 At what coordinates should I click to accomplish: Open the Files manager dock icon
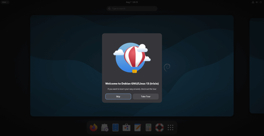click(115, 128)
